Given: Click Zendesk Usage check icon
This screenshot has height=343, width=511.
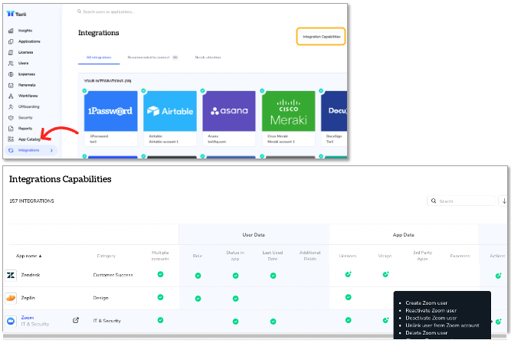Looking at the screenshot, I should pos(385,274).
